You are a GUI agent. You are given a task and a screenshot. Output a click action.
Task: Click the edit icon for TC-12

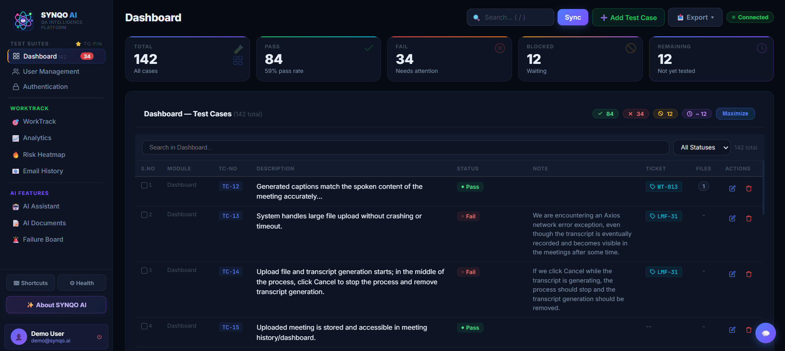click(732, 188)
